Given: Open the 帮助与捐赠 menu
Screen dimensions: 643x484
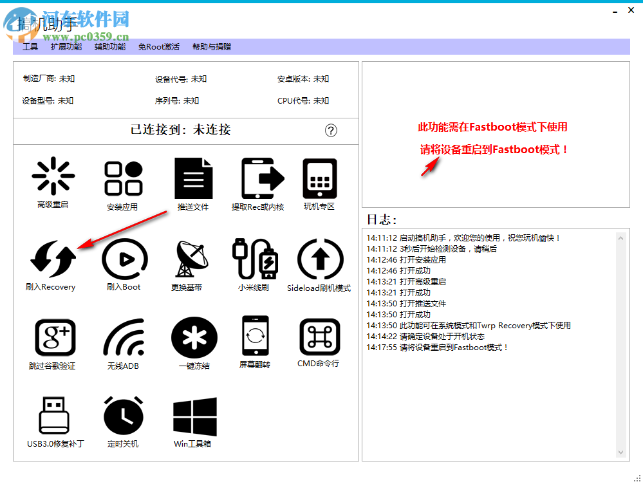Looking at the screenshot, I should 212,47.
